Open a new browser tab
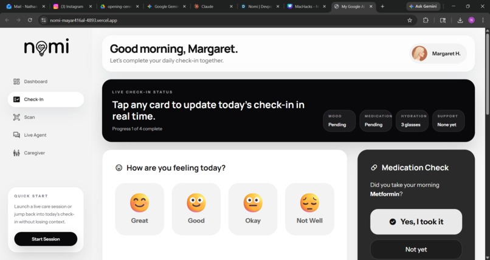The height and width of the screenshot is (260, 490). (x=382, y=6)
